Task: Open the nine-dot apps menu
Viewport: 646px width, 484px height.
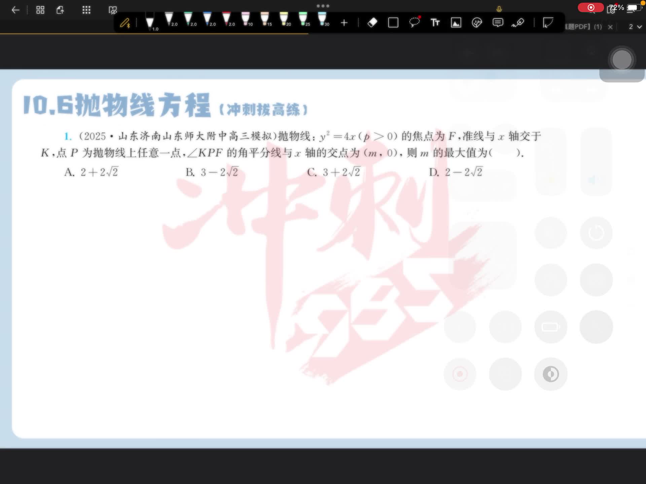Action: coord(86,10)
